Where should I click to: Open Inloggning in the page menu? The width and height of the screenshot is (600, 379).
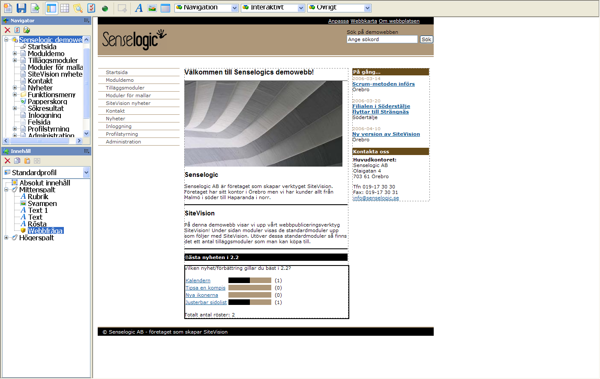(x=119, y=126)
